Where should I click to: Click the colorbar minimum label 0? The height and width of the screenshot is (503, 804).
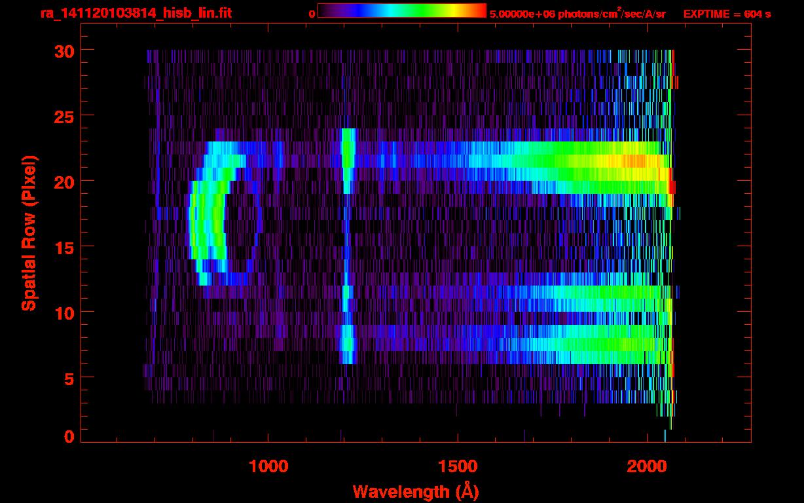312,14
